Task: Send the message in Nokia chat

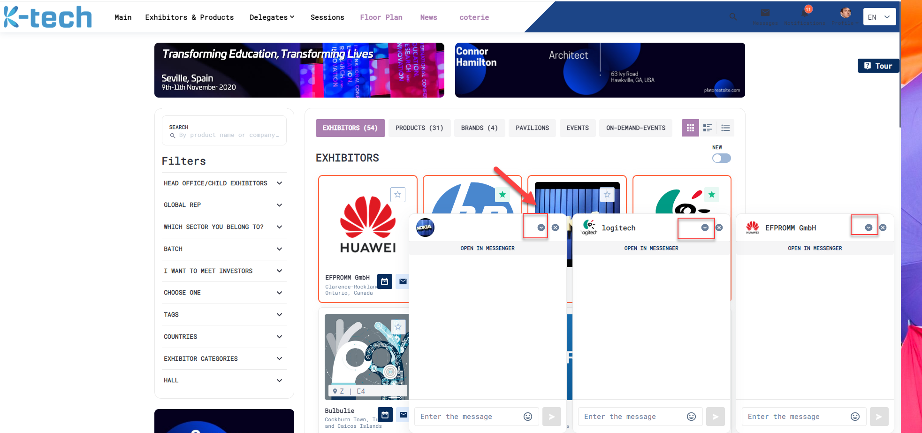Action: [x=552, y=417]
